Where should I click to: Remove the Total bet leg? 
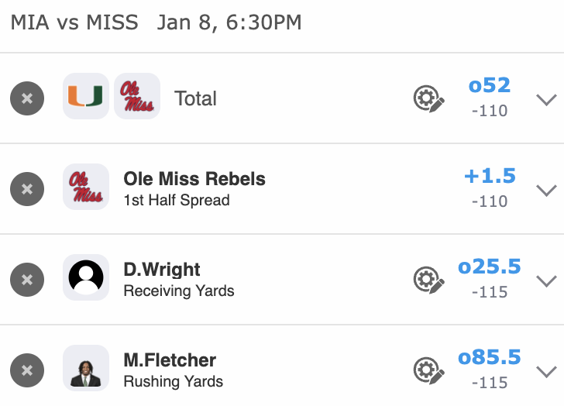tap(27, 98)
